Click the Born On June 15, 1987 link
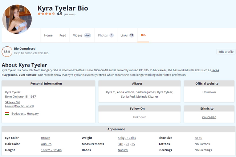 pyautogui.click(x=20, y=97)
